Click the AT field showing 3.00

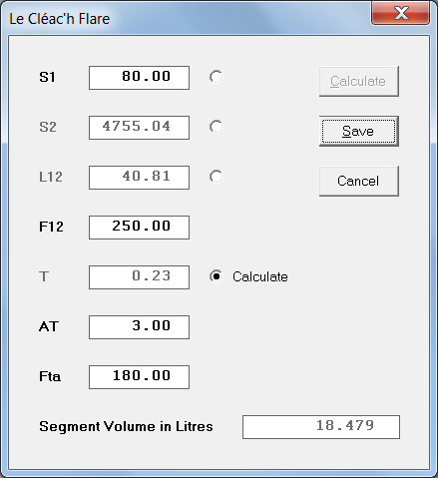pyautogui.click(x=139, y=327)
